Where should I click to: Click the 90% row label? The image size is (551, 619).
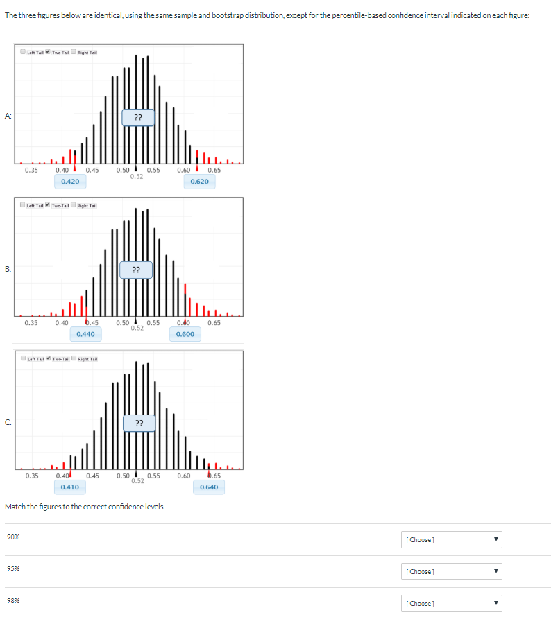[13, 537]
